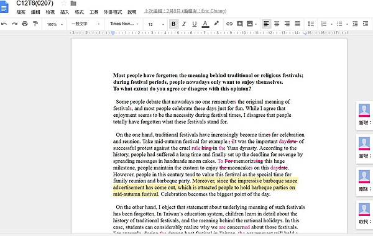Select the paint format tool
The image size is (373, 236).
point(35,24)
